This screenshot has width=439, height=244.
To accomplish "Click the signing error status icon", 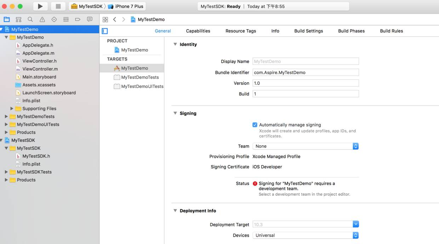I will coord(255,184).
